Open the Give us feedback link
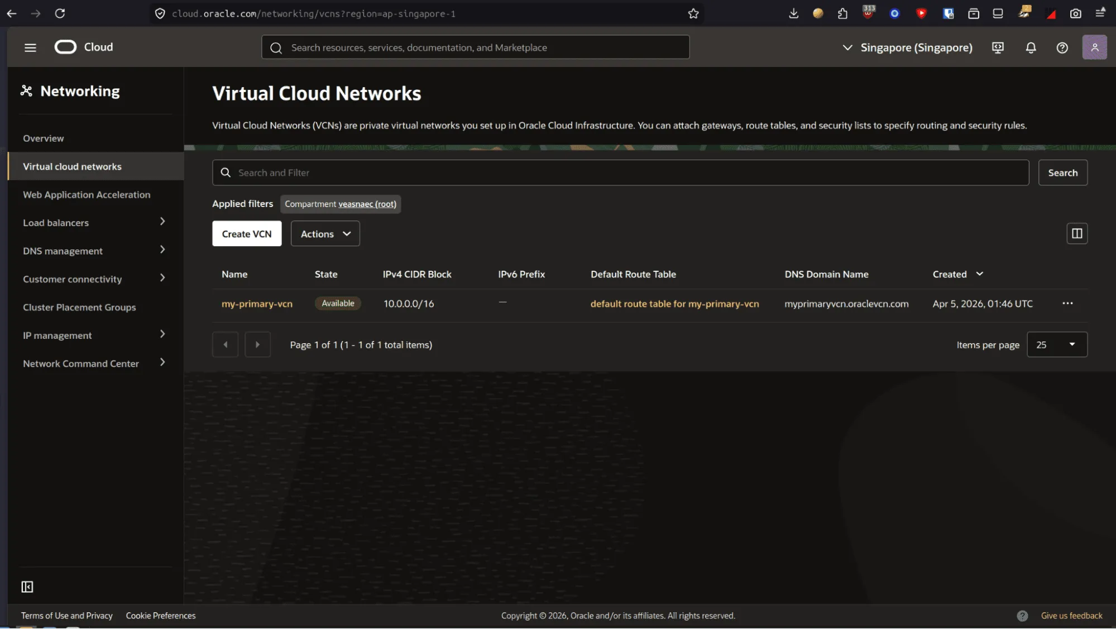The height and width of the screenshot is (629, 1116). point(1071,616)
